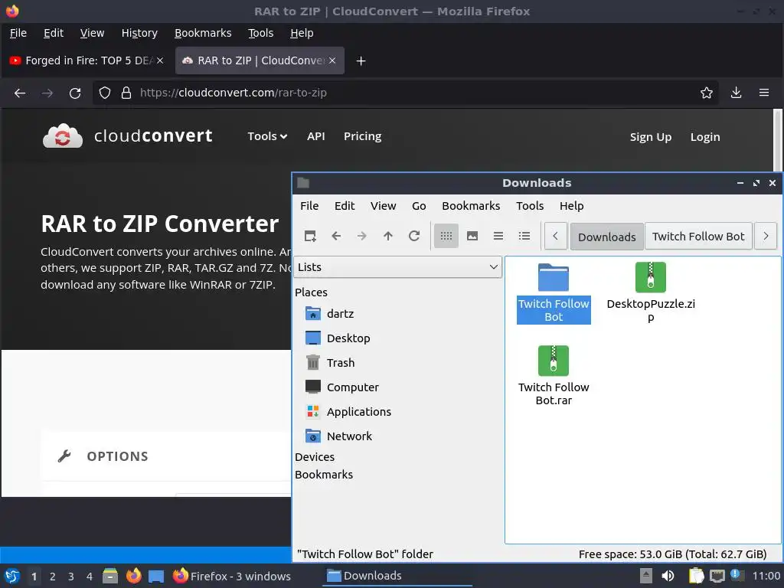Open the file manager Edit menu
The width and height of the screenshot is (784, 588).
345,206
